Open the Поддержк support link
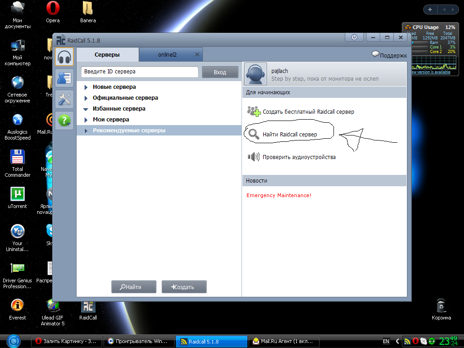The image size is (464, 348). [x=393, y=55]
